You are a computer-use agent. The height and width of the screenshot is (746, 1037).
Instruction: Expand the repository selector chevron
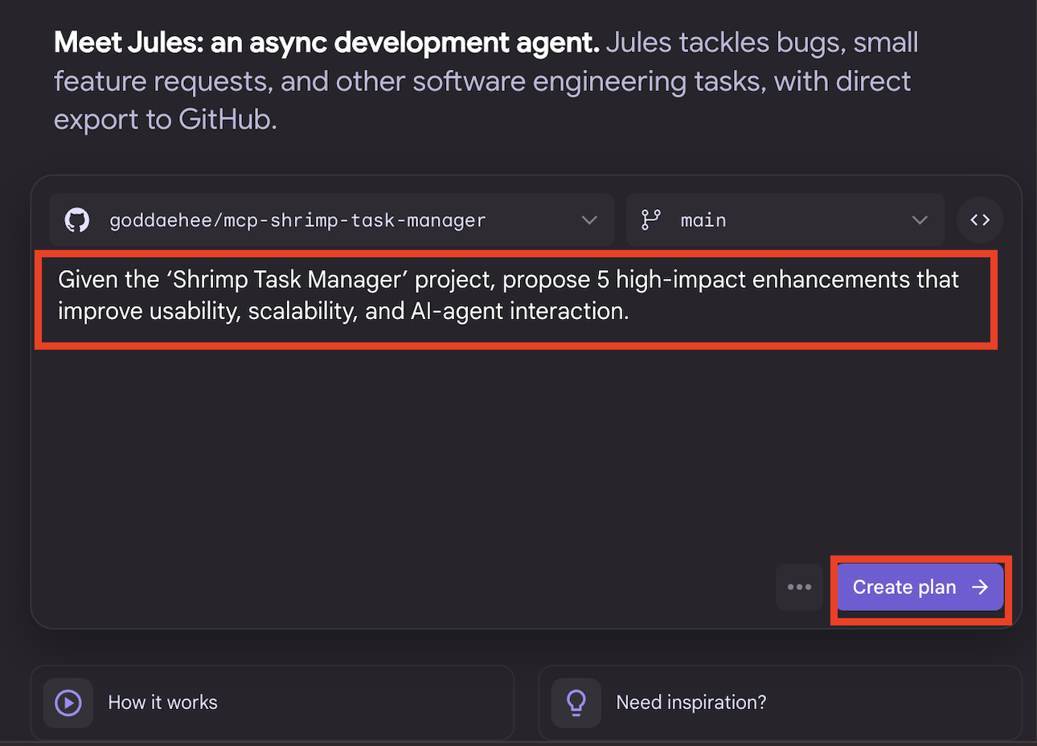[x=589, y=219]
